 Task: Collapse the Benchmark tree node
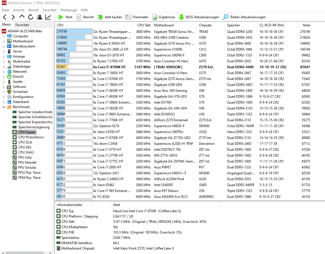4,107
